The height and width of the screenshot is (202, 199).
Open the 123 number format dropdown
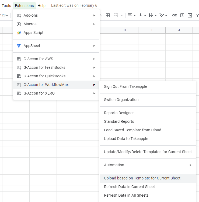tap(4, 15)
